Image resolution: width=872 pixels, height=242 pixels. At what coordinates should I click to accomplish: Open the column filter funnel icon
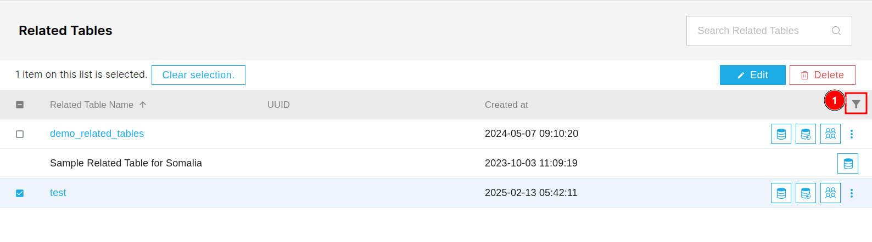[x=856, y=104]
